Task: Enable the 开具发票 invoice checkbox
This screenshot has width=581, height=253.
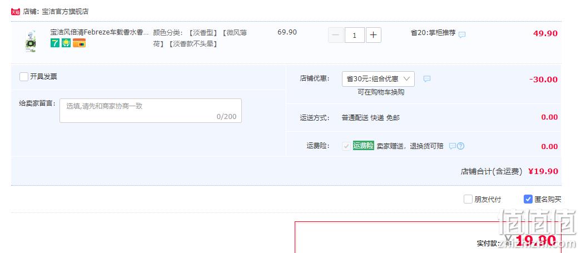Action: tap(24, 77)
